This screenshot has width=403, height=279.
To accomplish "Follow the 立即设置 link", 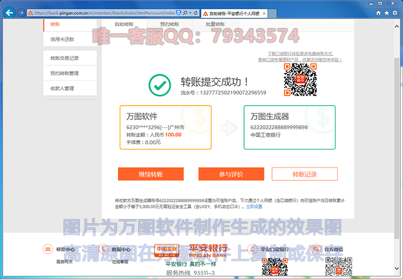I will (254, 207).
